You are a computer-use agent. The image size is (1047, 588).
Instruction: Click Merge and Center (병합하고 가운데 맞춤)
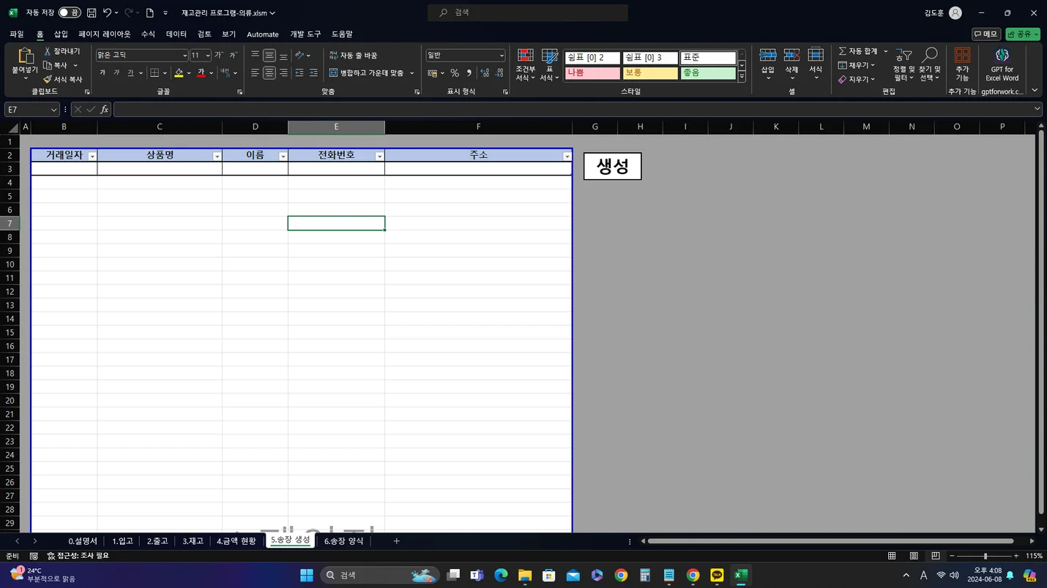click(x=367, y=73)
